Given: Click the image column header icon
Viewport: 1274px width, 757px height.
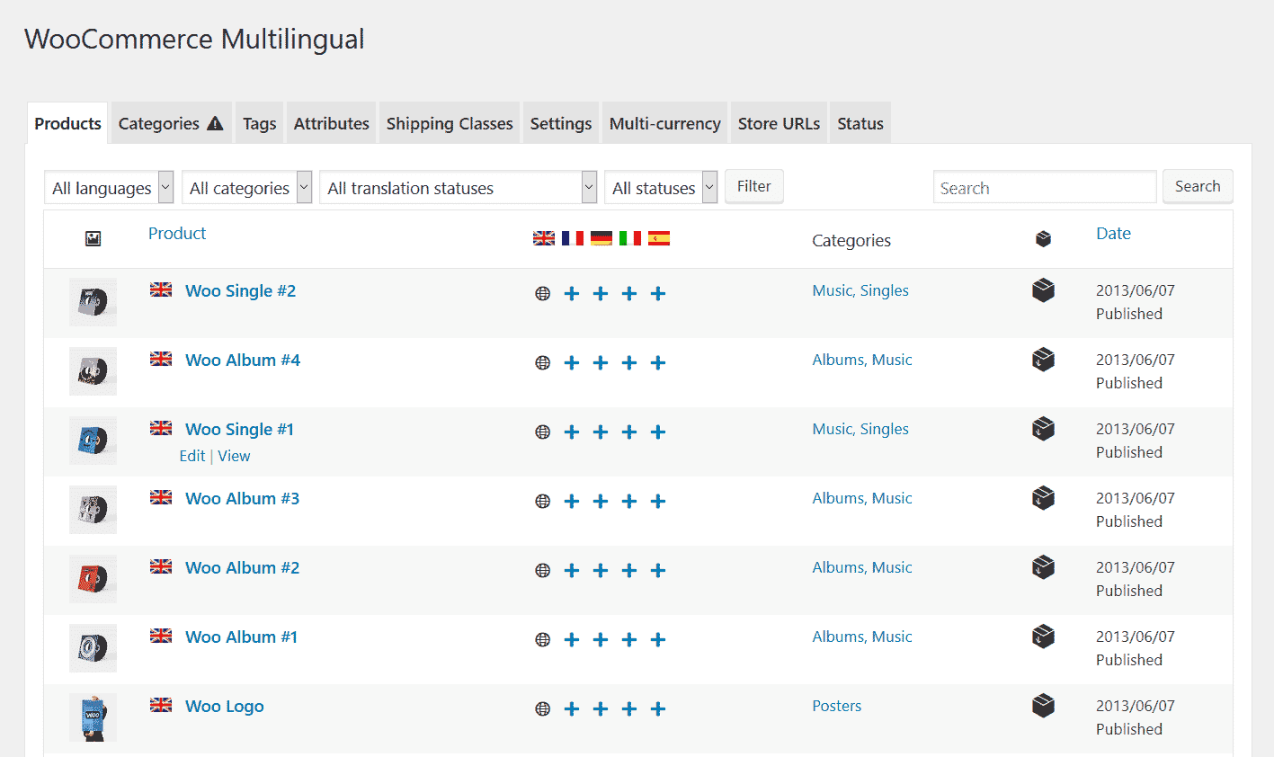Looking at the screenshot, I should coord(93,238).
